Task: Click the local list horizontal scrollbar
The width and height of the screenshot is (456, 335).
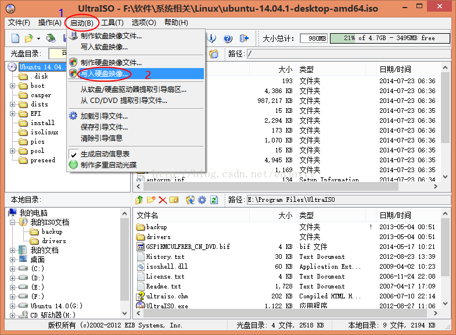Action: [286, 313]
